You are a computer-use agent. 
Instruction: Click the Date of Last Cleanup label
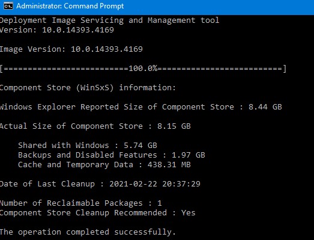coord(47,184)
